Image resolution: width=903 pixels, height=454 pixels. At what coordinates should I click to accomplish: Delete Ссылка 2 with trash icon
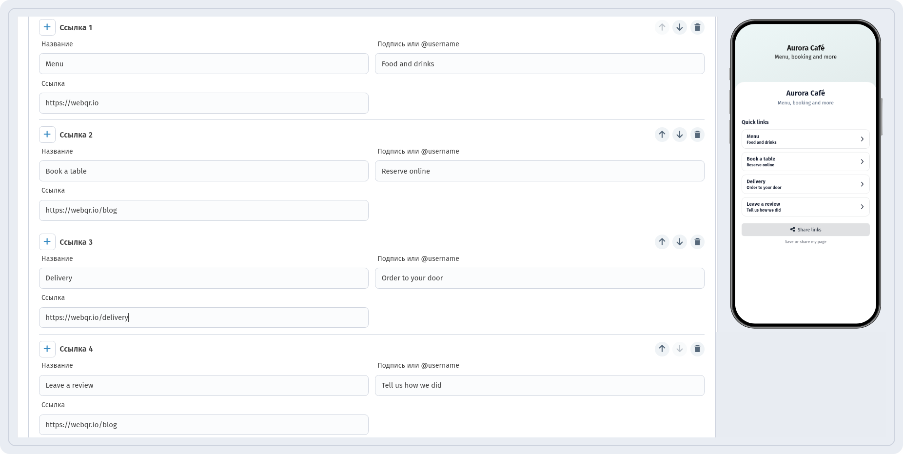coord(697,135)
